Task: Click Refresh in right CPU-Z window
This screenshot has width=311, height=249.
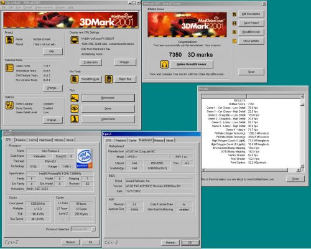Action: [170, 243]
